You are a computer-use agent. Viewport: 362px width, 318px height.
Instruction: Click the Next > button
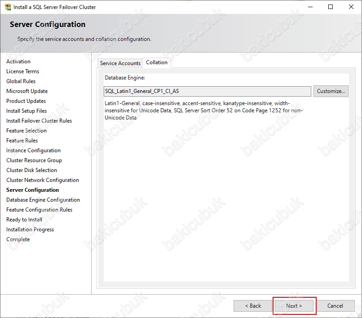[294, 306]
